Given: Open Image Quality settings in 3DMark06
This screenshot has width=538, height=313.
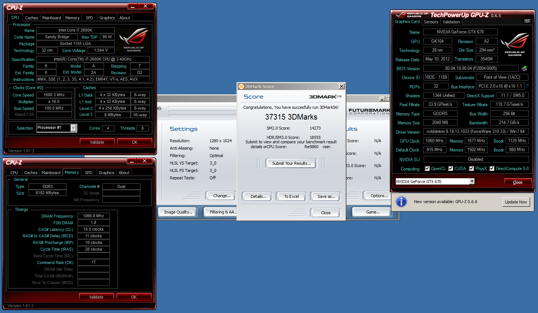Looking at the screenshot, I should [178, 212].
